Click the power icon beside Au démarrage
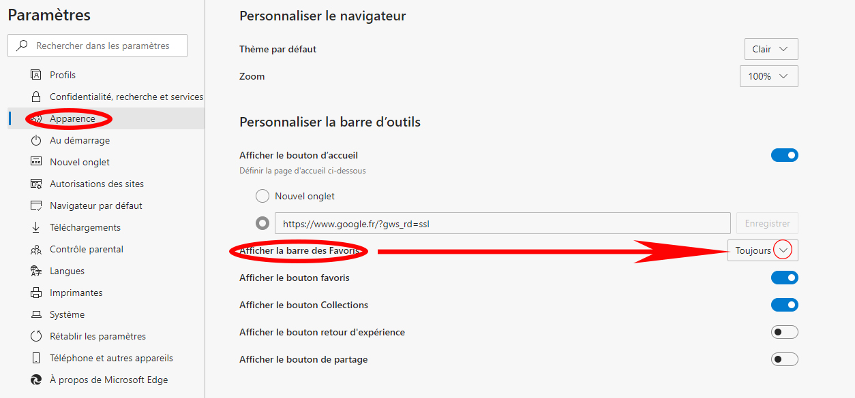Image resolution: width=855 pixels, height=398 pixels. (x=36, y=140)
